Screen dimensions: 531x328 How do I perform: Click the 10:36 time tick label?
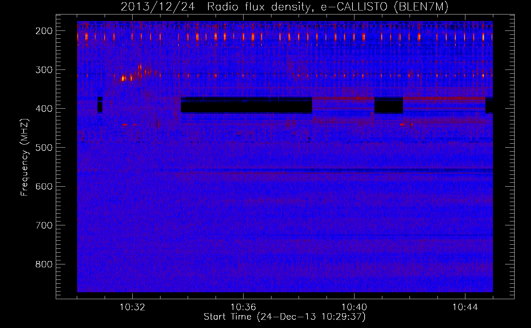(x=243, y=307)
